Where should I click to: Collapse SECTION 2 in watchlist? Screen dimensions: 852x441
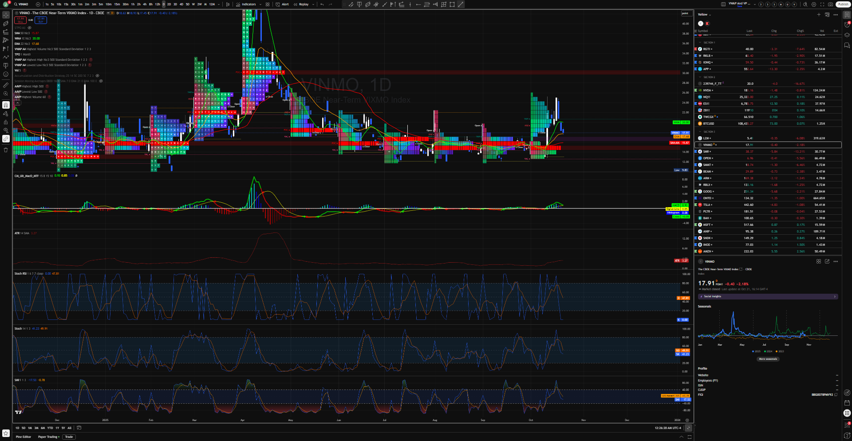tap(700, 77)
